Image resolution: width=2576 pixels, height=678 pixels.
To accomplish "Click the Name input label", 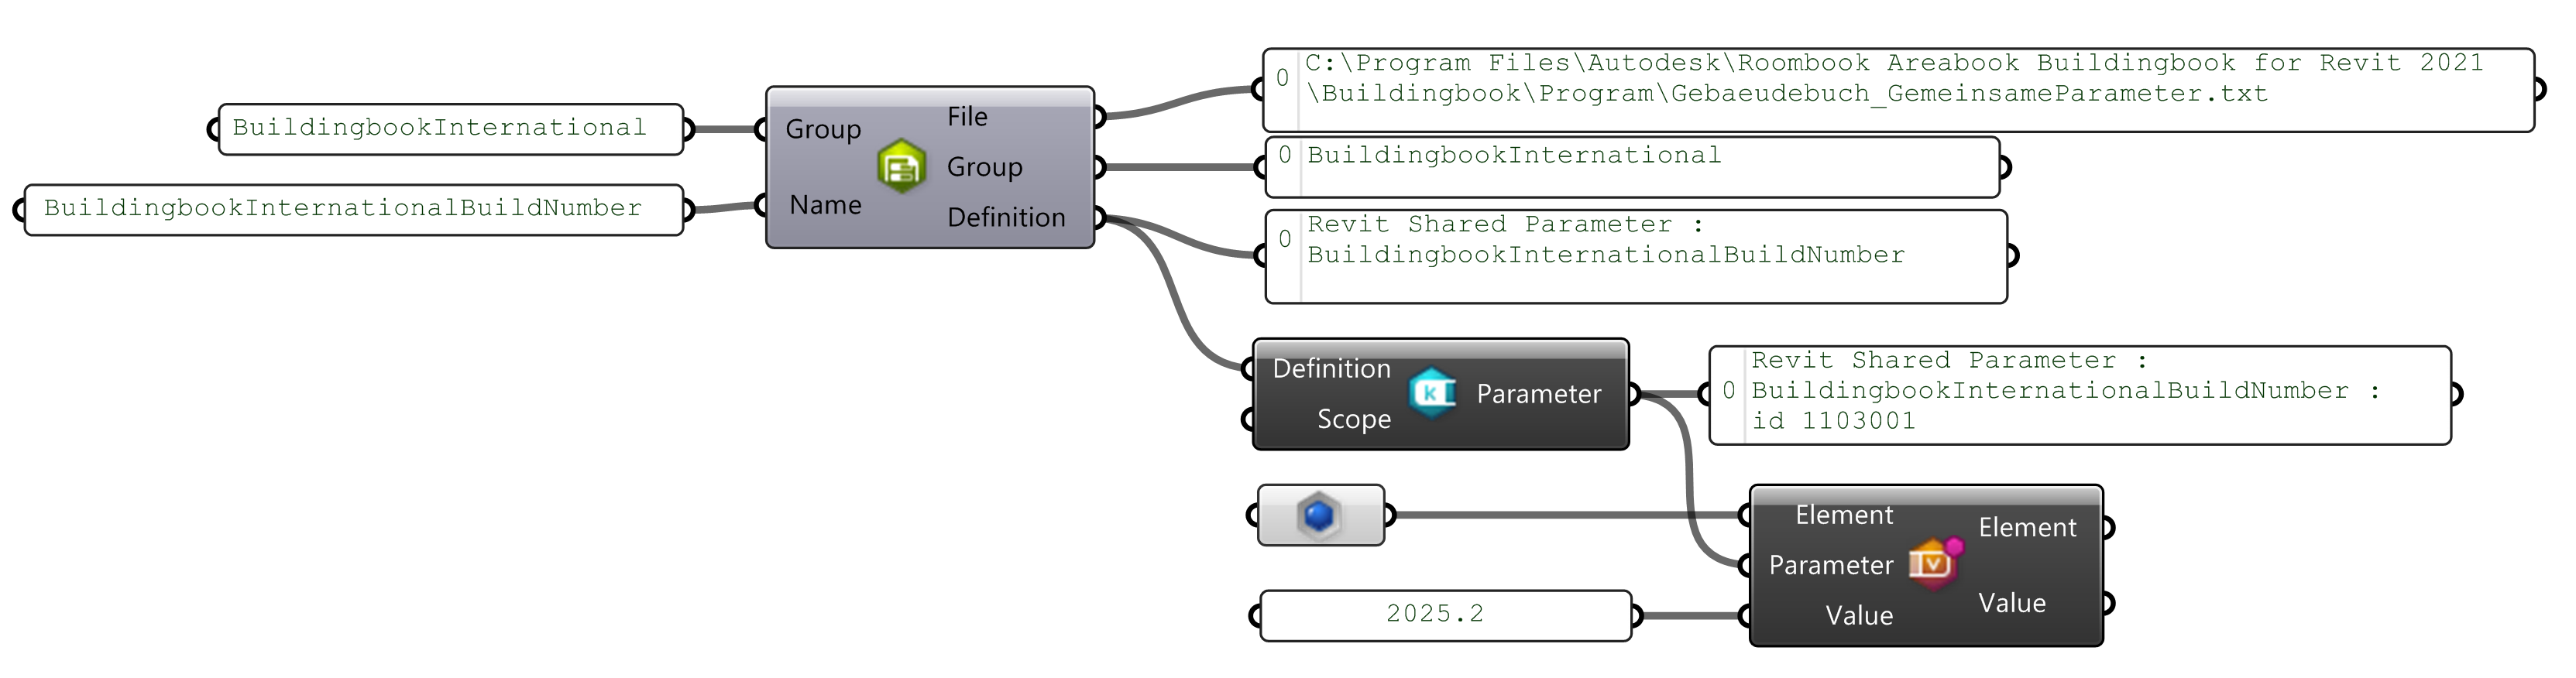I will click(x=824, y=205).
